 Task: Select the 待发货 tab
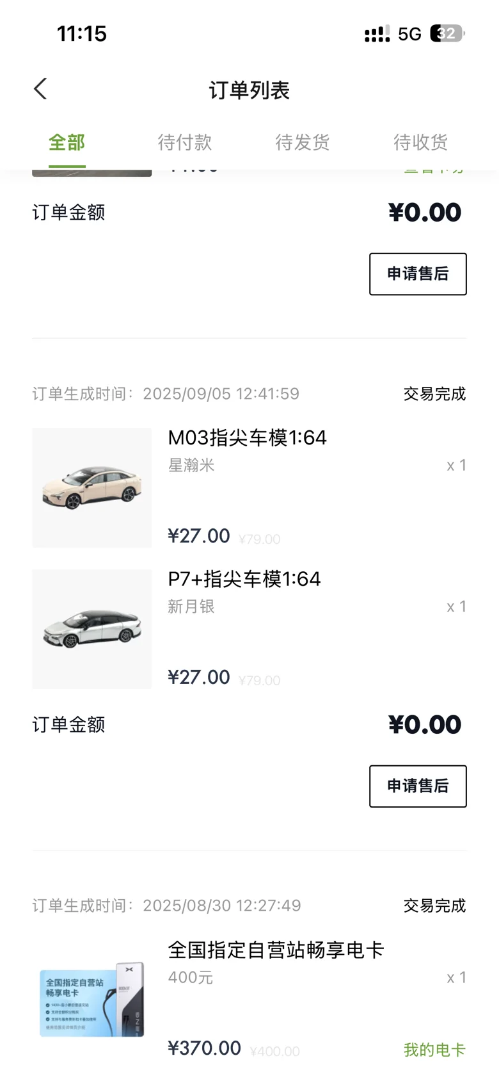(x=302, y=142)
